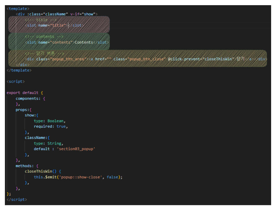This screenshot has height=206, width=276.
Task: Click the closing /template tag
Action: pyautogui.click(x=19, y=70)
